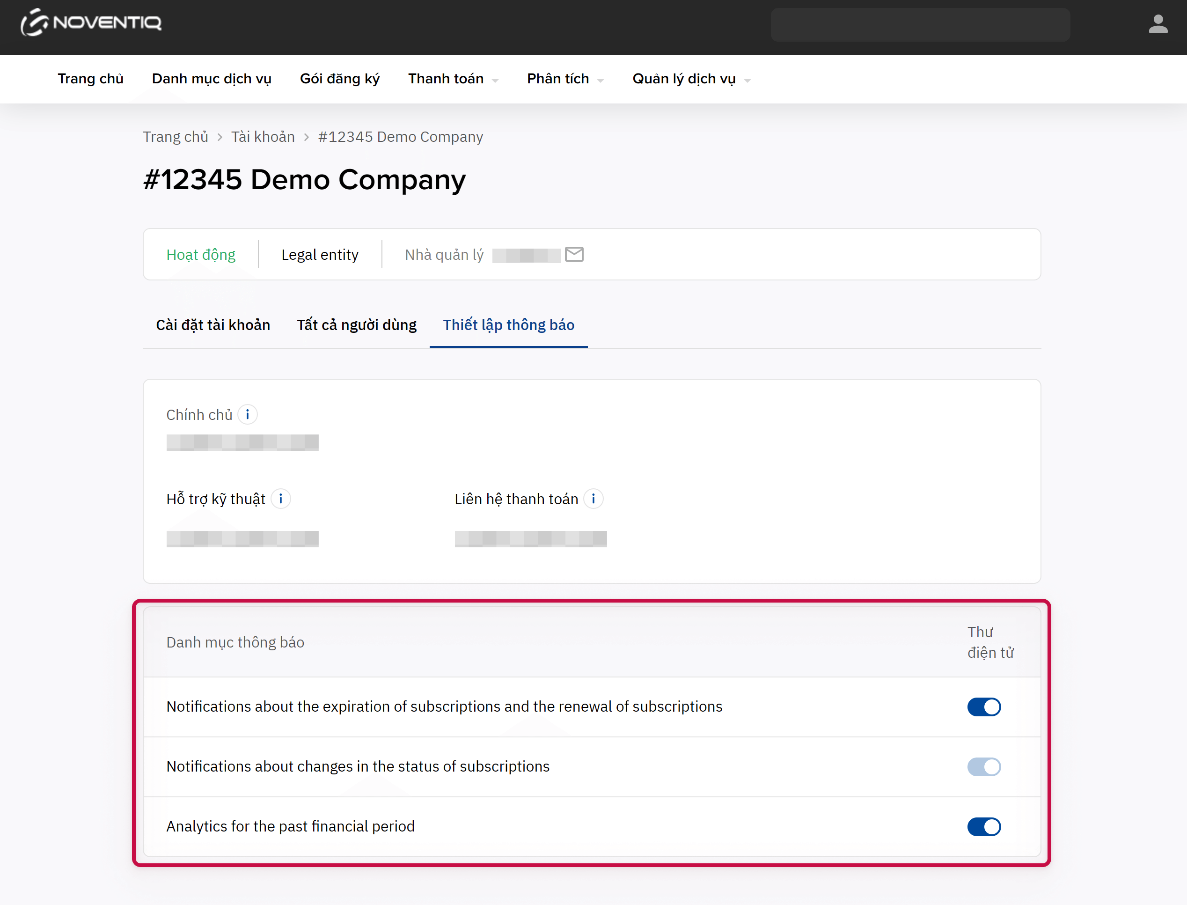The height and width of the screenshot is (905, 1187).
Task: Click Trang chủ breadcrumb link
Action: click(175, 137)
